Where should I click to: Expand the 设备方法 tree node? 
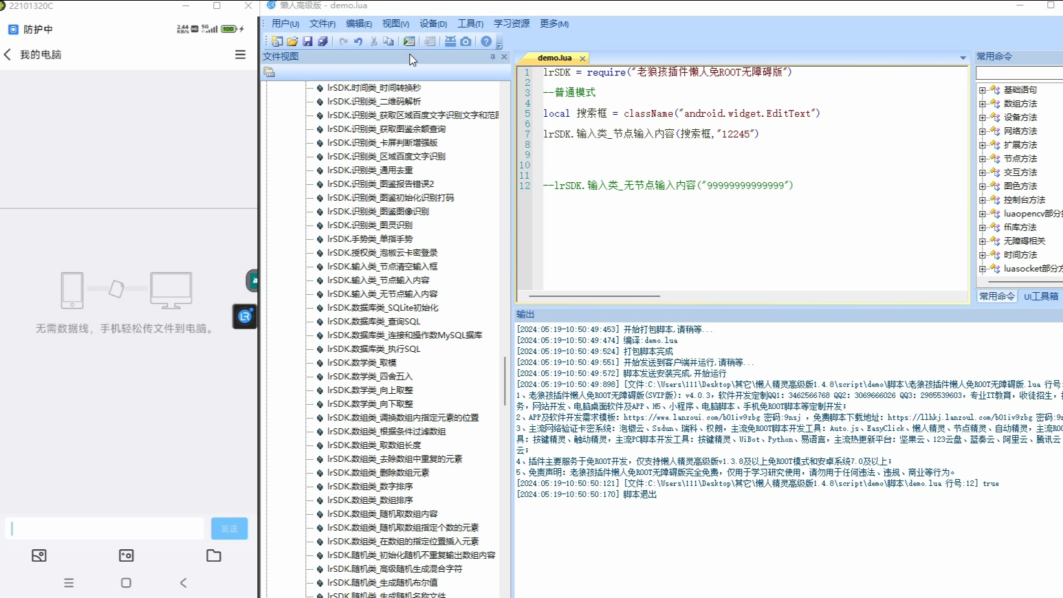pos(983,118)
